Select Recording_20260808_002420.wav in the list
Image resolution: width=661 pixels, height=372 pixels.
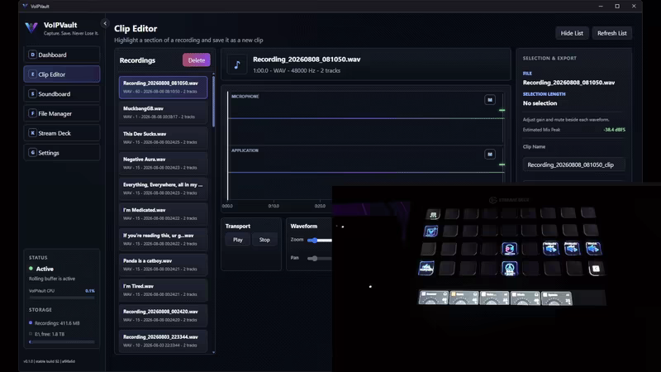click(163, 316)
